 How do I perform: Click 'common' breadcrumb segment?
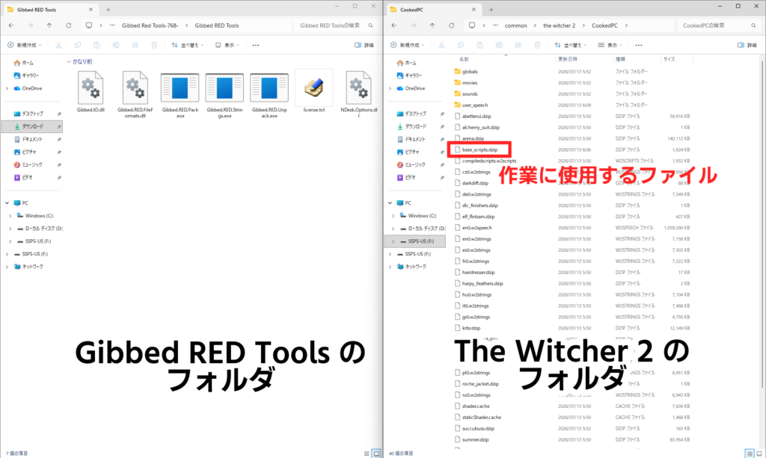point(516,25)
